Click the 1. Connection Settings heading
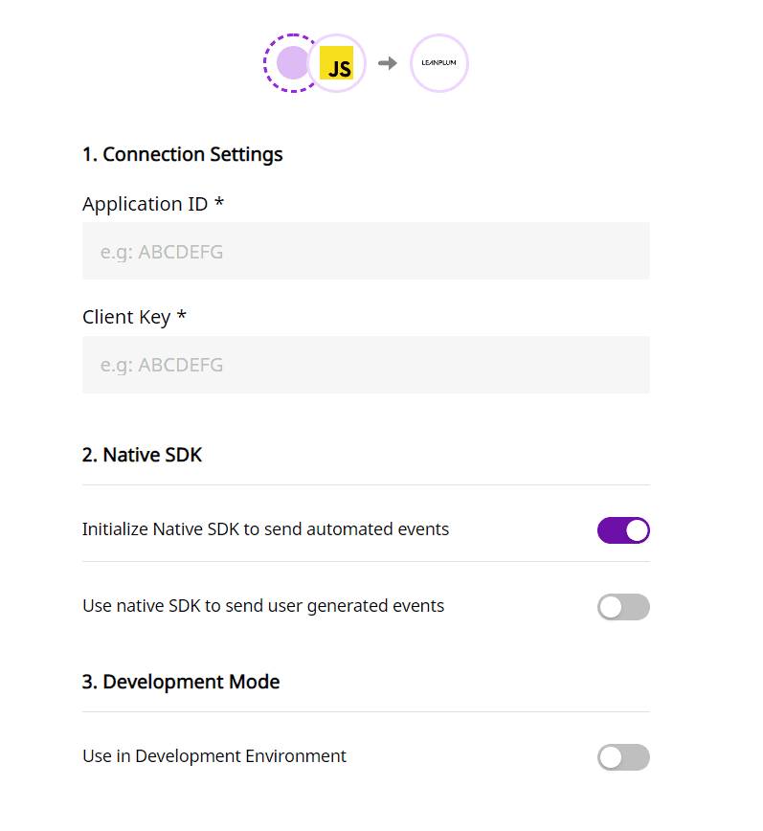Screen dimensions: 763x831 [182, 154]
